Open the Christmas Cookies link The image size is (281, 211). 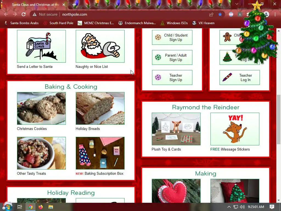click(32, 129)
